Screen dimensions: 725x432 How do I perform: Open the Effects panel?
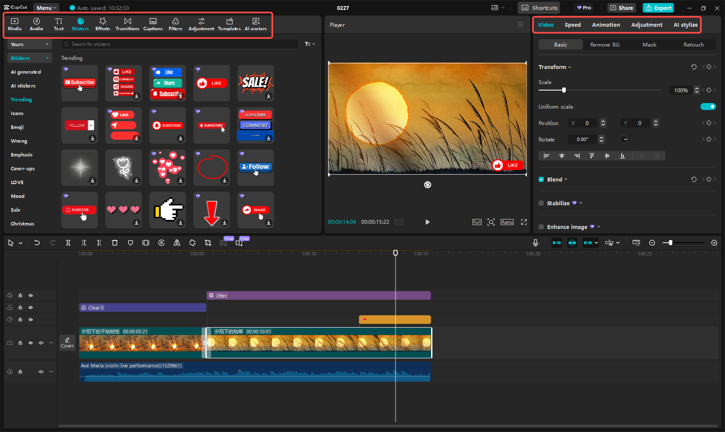[x=103, y=24]
